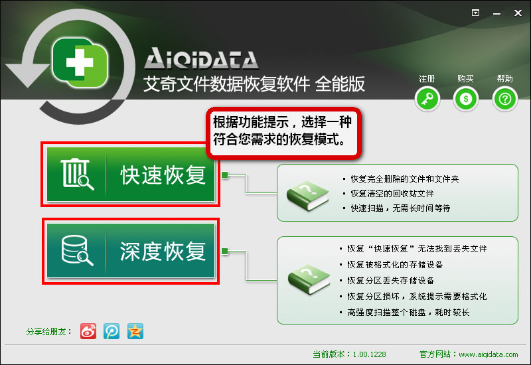Share via the Qzone star icon
This screenshot has width=531, height=365.
click(135, 331)
